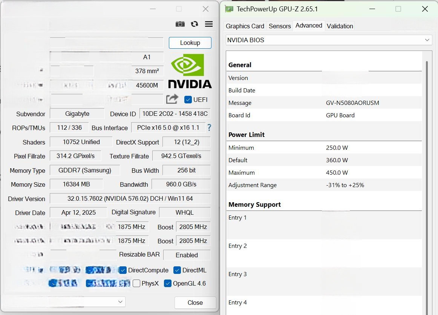Enable the PhysX checkbox
This screenshot has height=315, width=438.
(136, 283)
